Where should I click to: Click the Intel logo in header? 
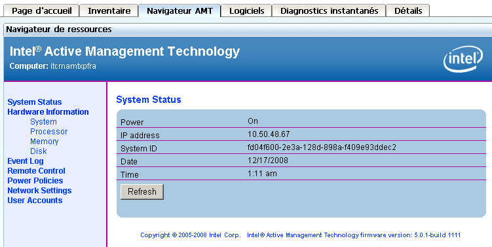tap(463, 59)
